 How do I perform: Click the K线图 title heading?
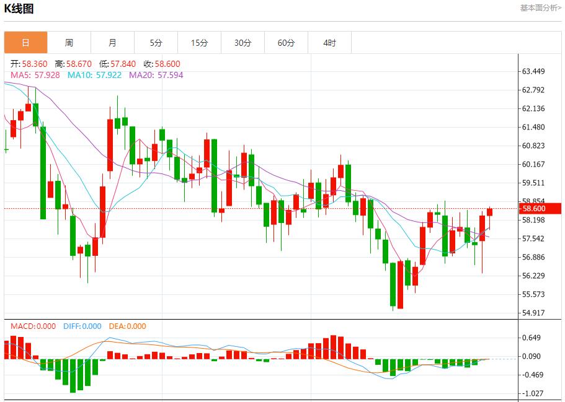click(x=19, y=9)
